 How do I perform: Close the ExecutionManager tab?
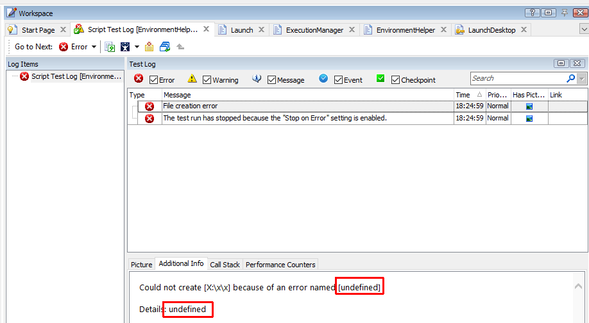coord(352,29)
